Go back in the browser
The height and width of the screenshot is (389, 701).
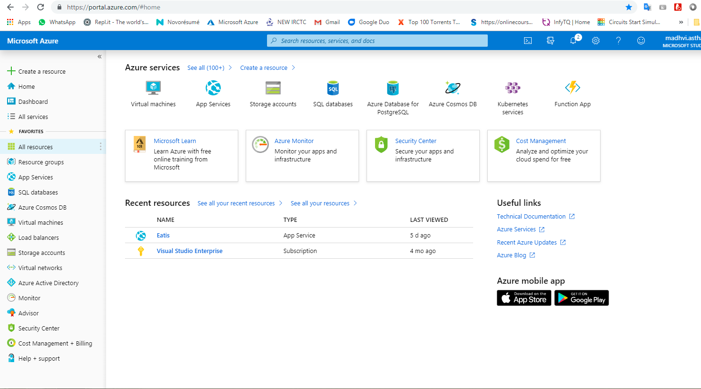click(10, 7)
